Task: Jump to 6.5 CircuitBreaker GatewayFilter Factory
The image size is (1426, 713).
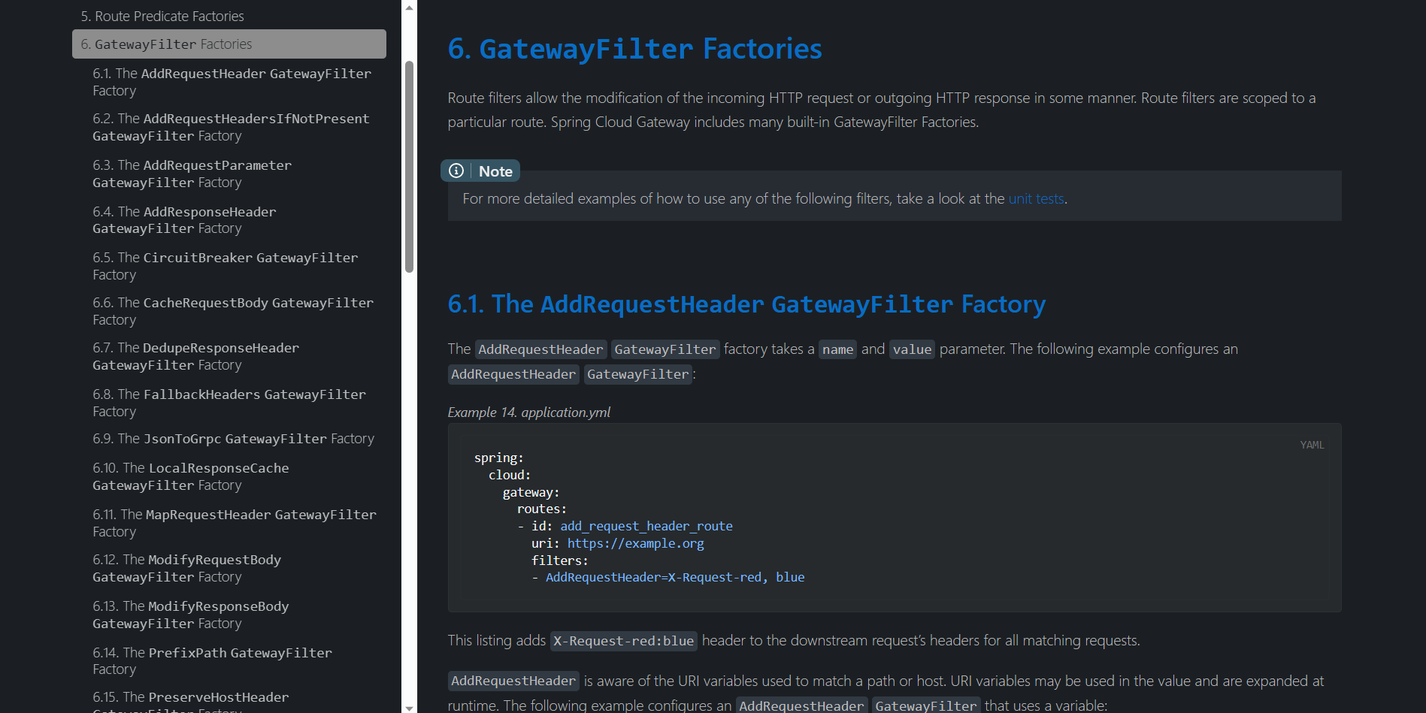Action: pyautogui.click(x=226, y=266)
